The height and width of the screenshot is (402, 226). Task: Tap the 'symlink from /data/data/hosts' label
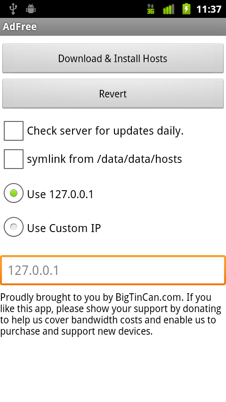105,159
